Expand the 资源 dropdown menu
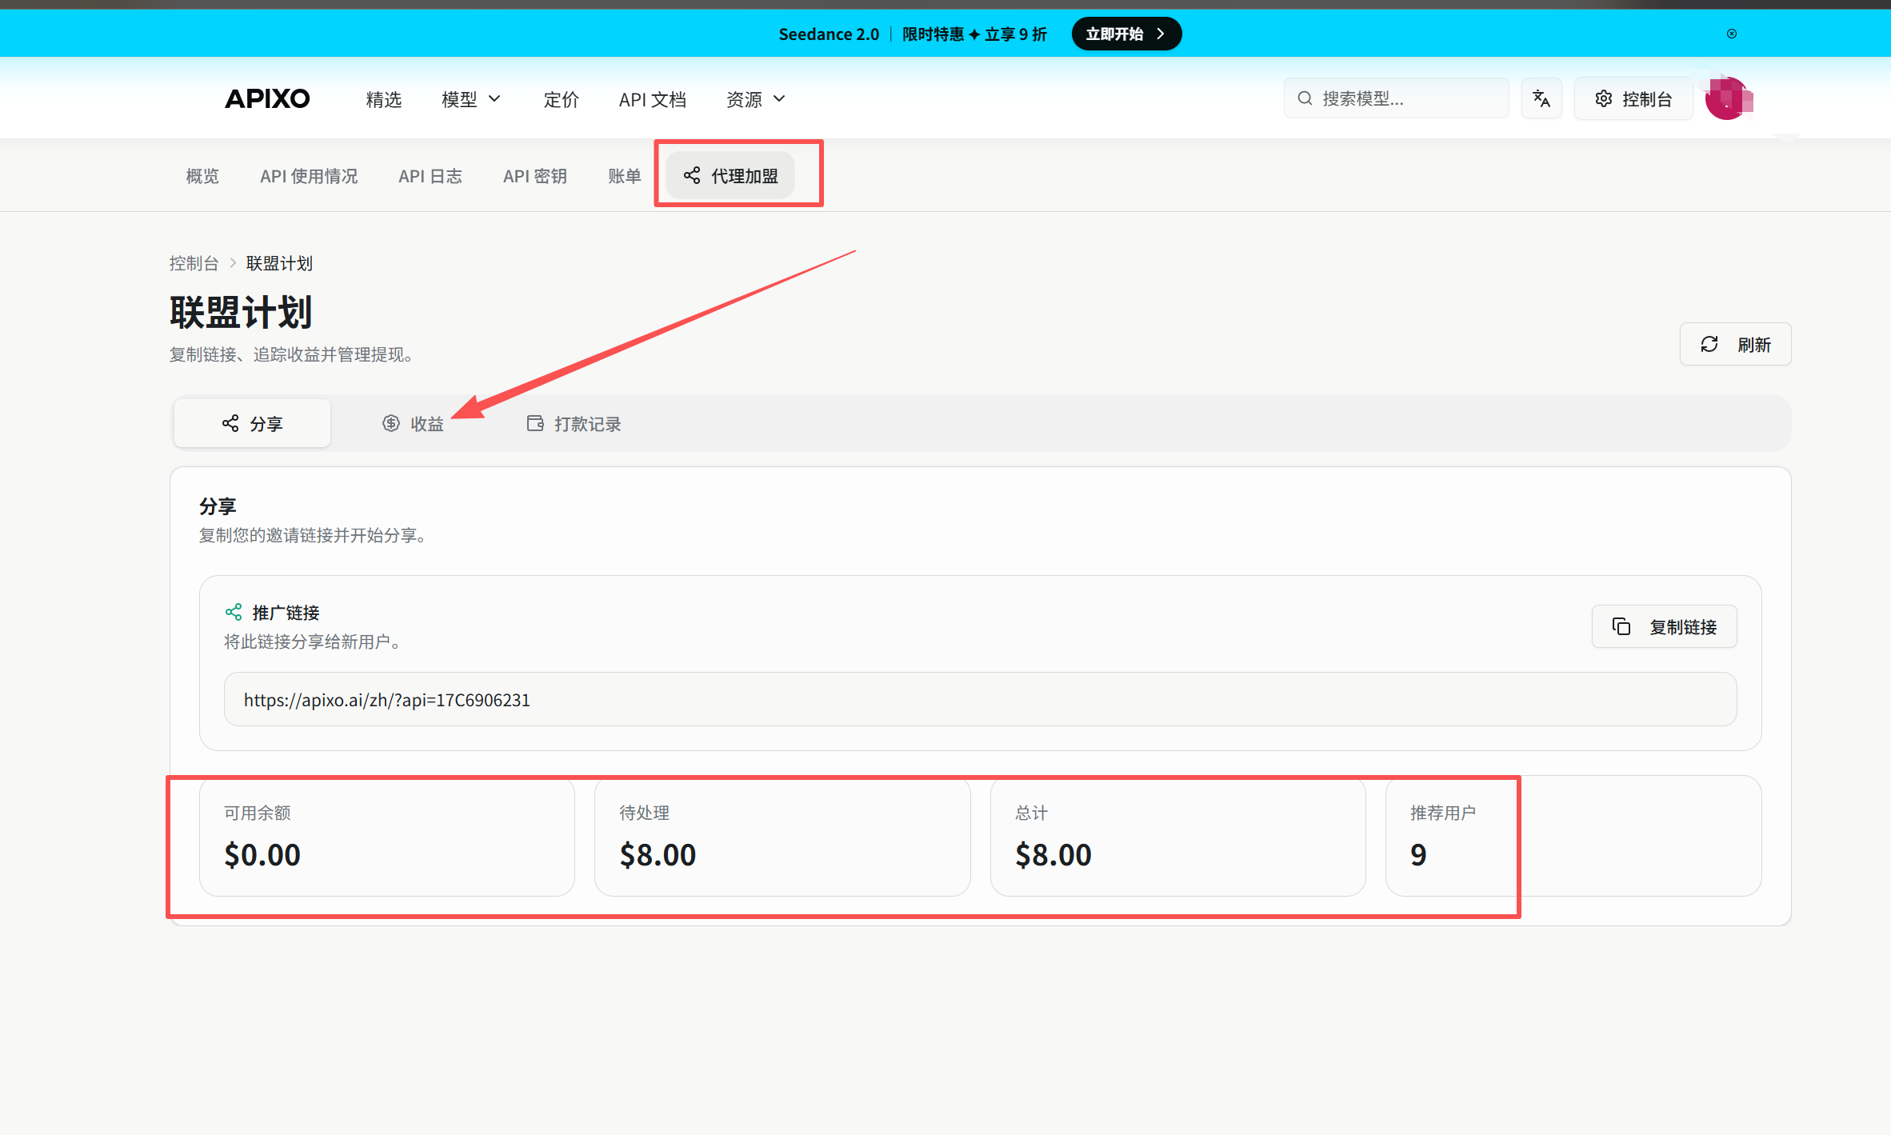The height and width of the screenshot is (1135, 1891). click(756, 99)
